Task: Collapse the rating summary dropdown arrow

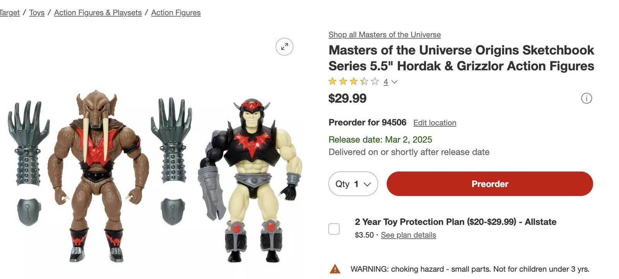Action: click(x=394, y=82)
